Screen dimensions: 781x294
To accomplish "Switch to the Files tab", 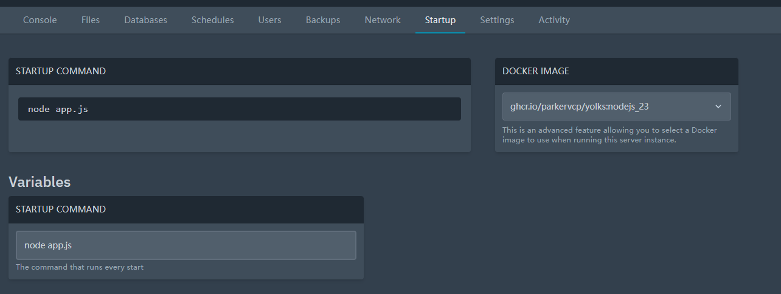I will click(x=91, y=20).
